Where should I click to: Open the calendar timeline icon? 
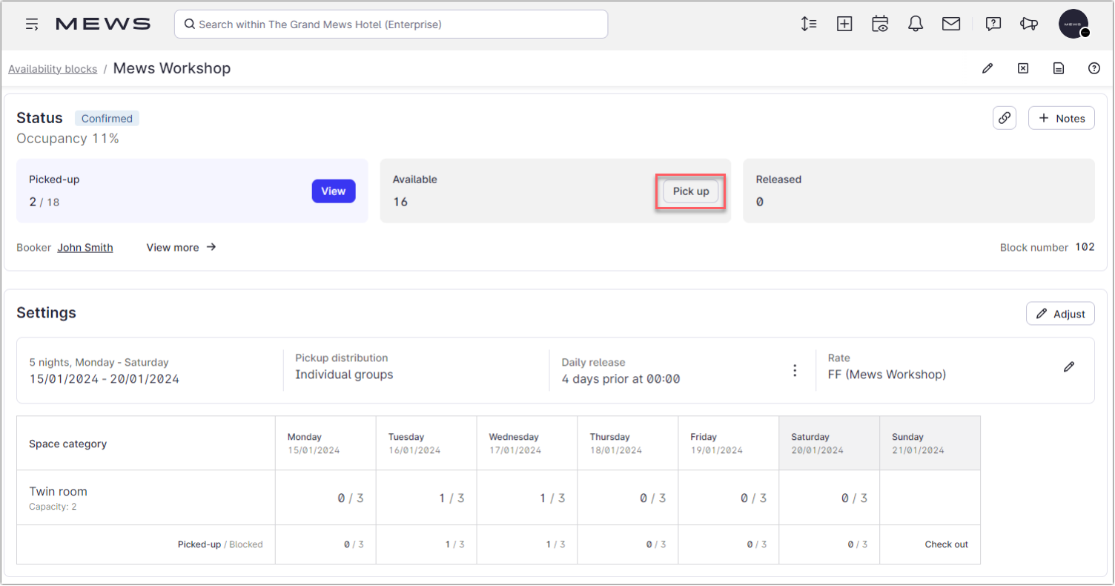pyautogui.click(x=880, y=24)
